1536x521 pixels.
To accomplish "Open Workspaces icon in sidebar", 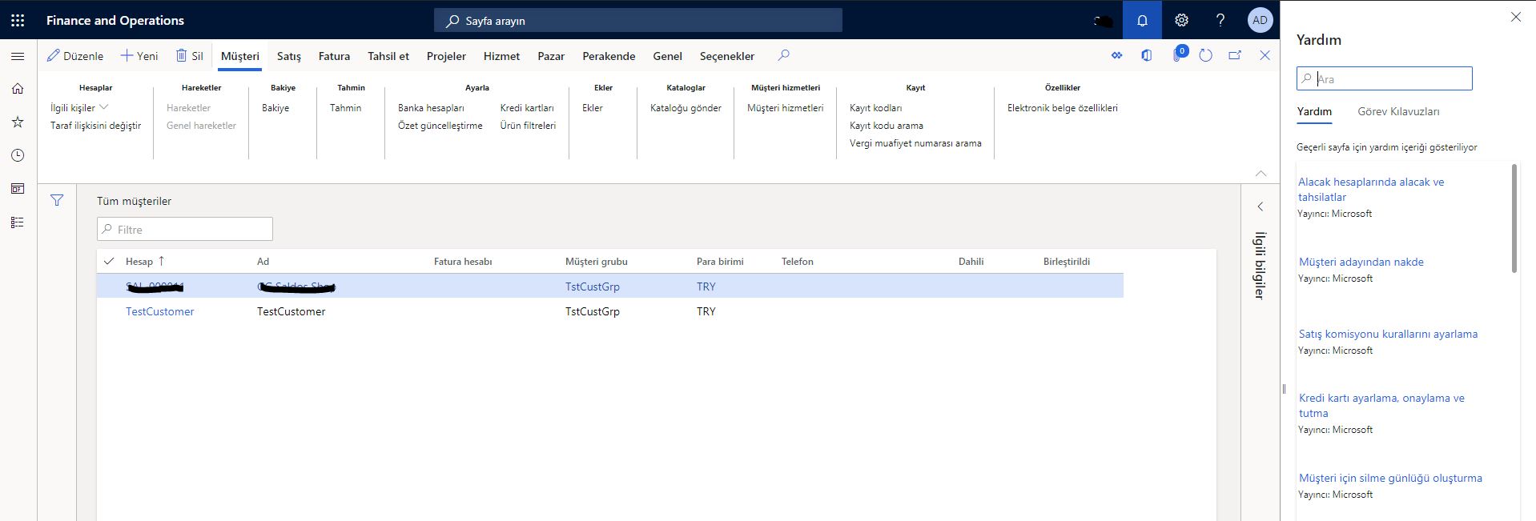I will coord(18,189).
